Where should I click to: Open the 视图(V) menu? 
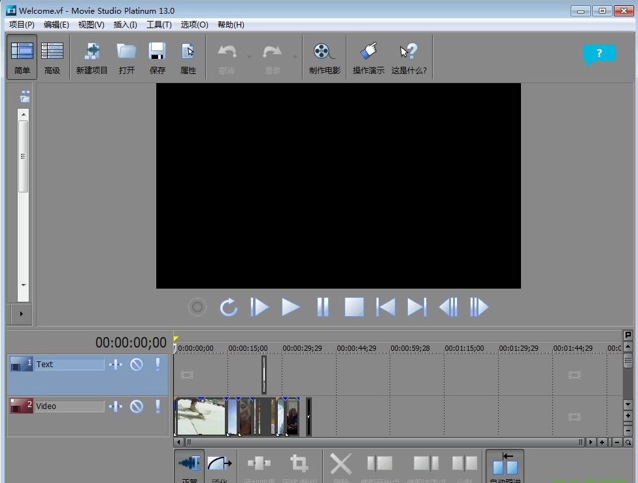pos(91,25)
